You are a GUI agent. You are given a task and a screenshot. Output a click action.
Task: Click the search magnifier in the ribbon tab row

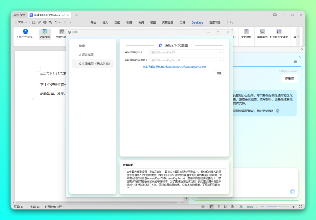(x=231, y=22)
